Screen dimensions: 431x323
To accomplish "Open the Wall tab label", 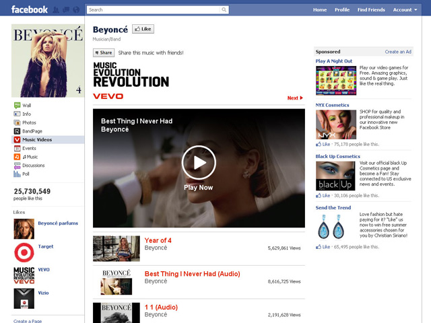I will [27, 106].
